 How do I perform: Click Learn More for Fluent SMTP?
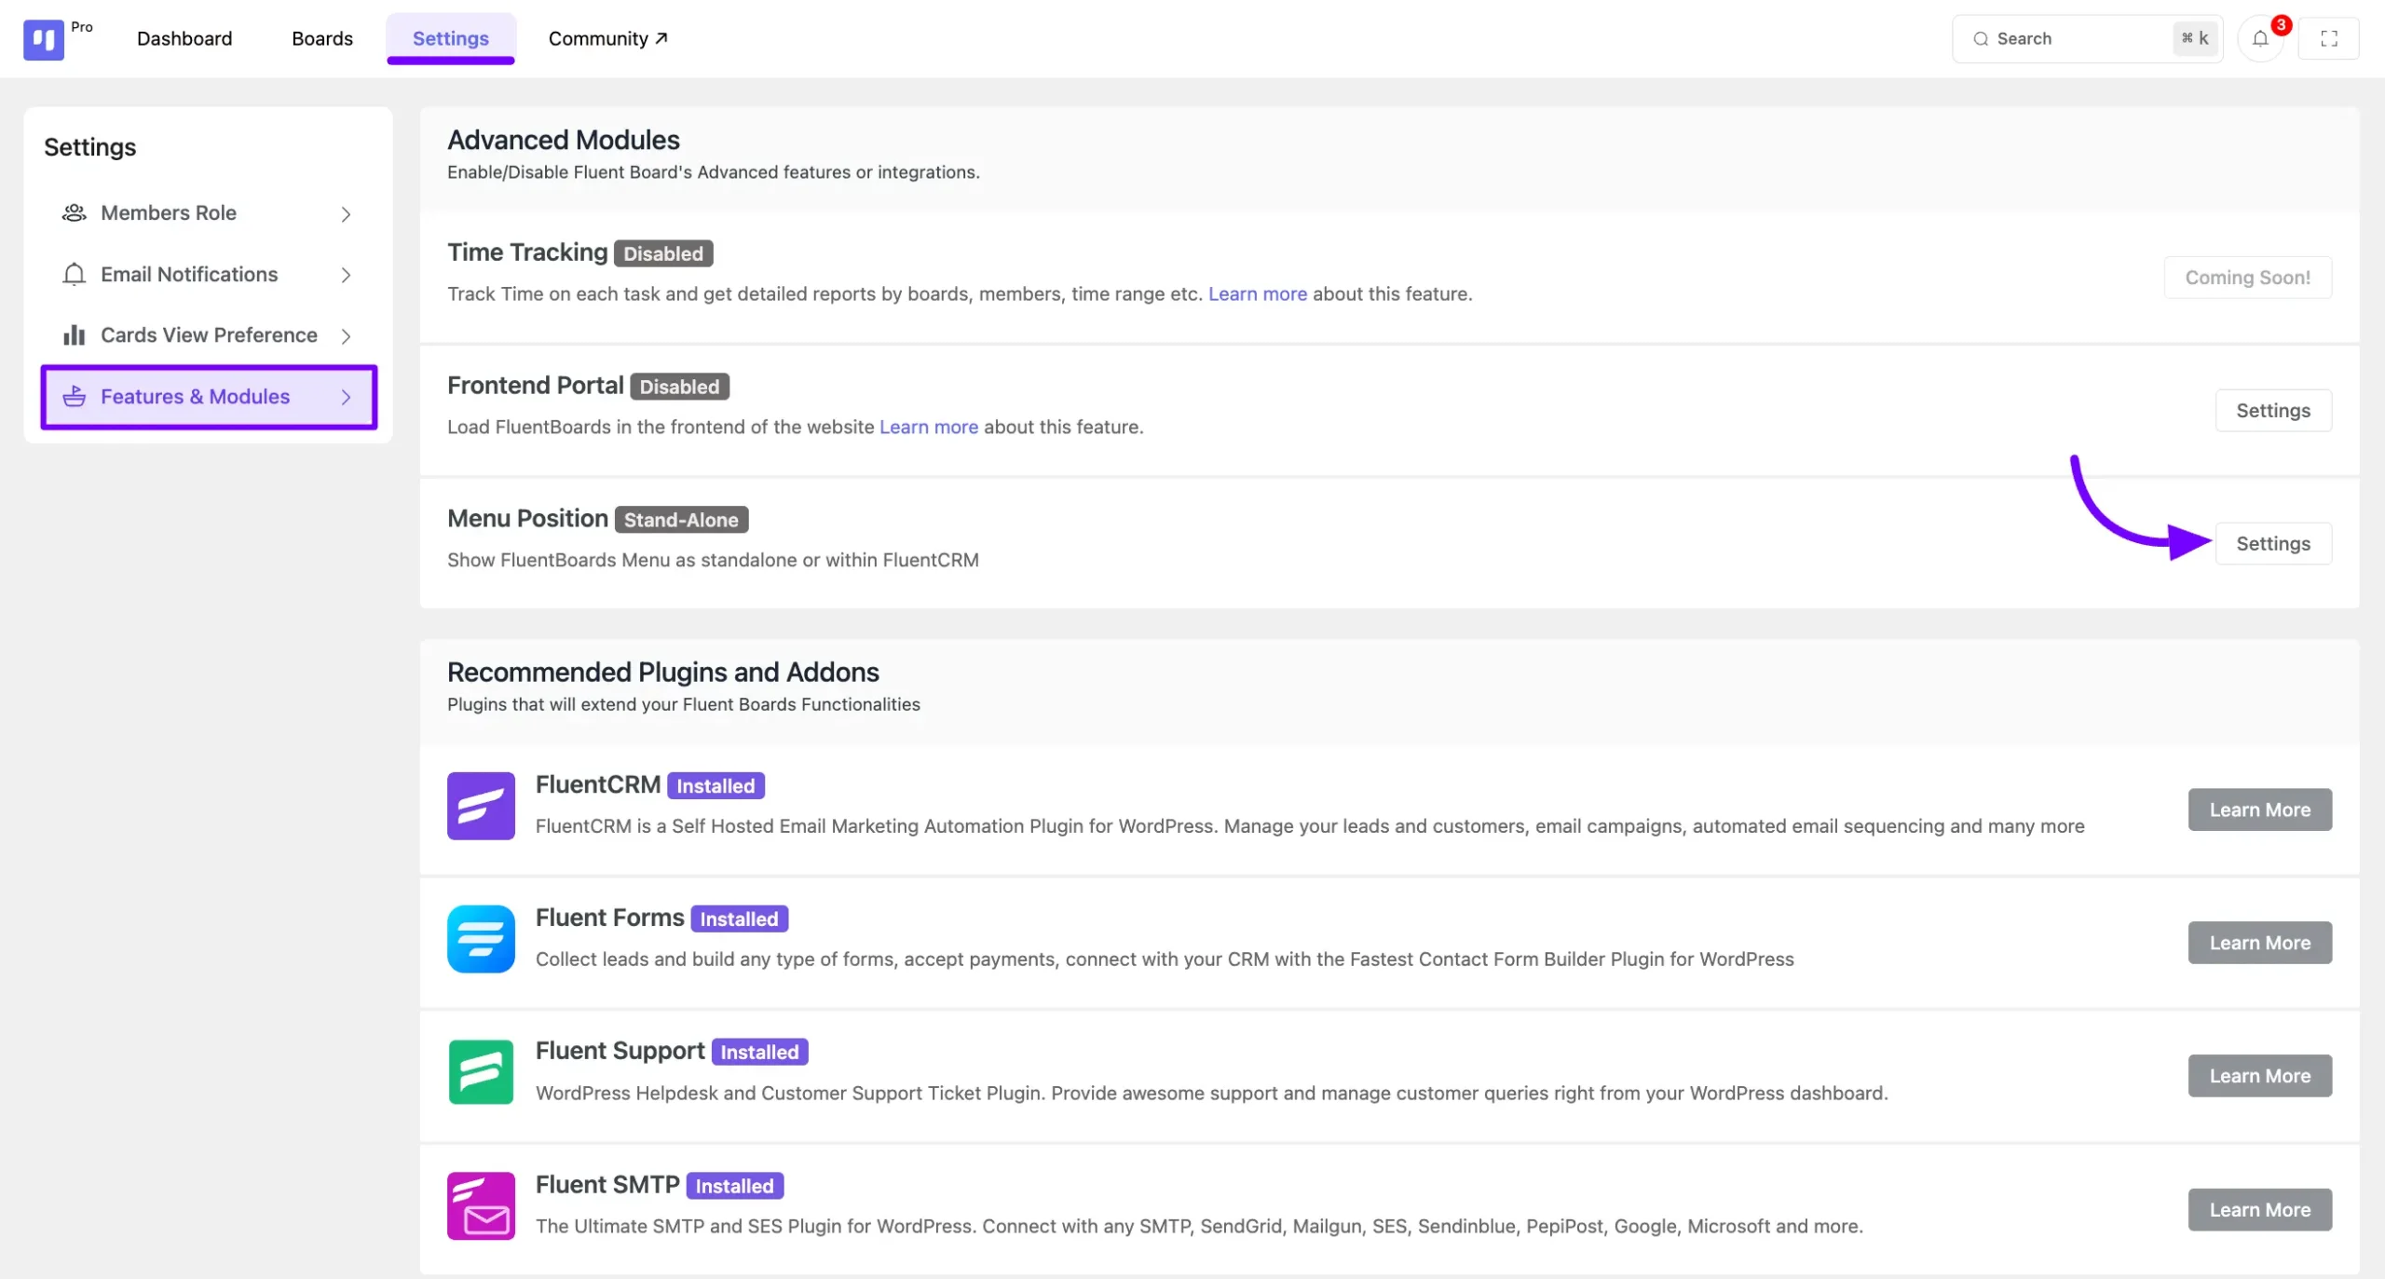click(2259, 1210)
